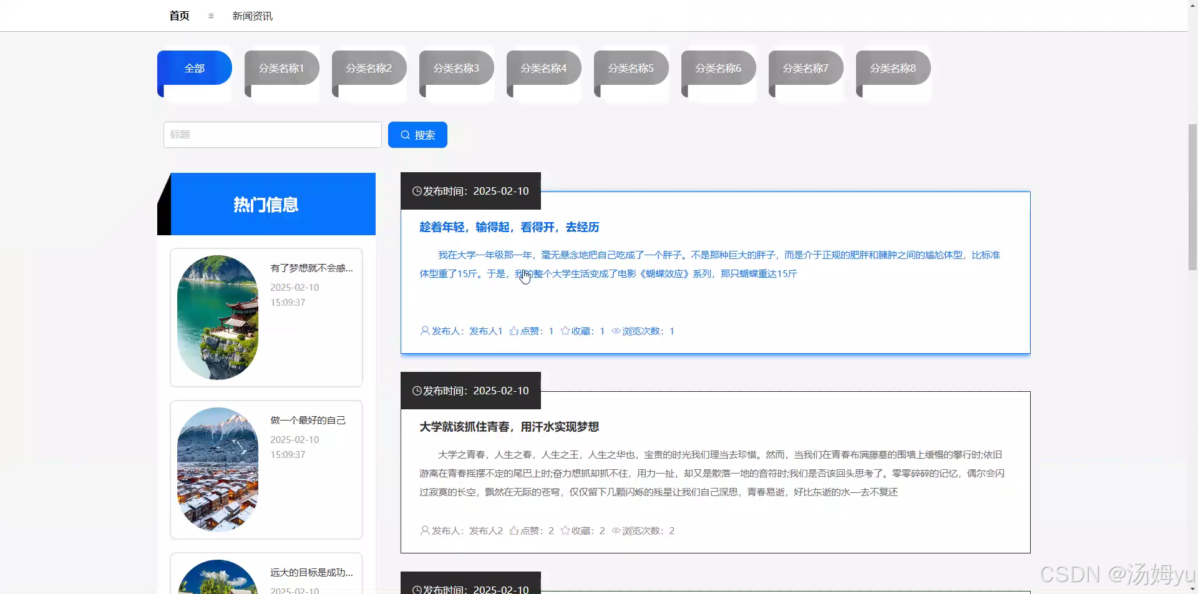Viewport: 1198px width, 594px height.
Task: Open the 首页 navigation item
Action: 179,16
